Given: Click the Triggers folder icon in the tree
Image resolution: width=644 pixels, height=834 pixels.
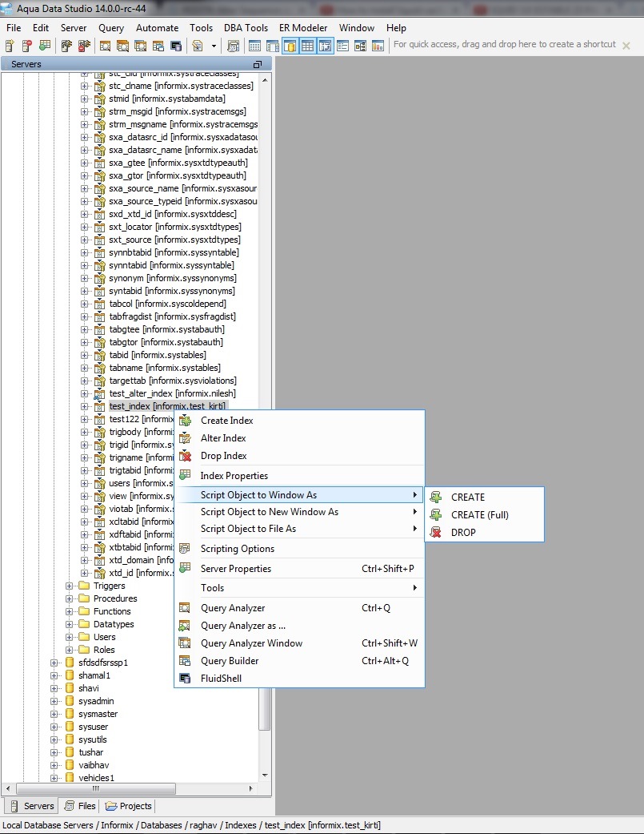Looking at the screenshot, I should (84, 586).
